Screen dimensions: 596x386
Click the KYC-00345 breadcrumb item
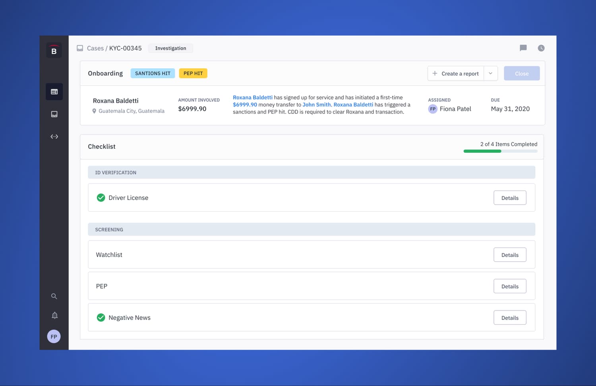(126, 48)
